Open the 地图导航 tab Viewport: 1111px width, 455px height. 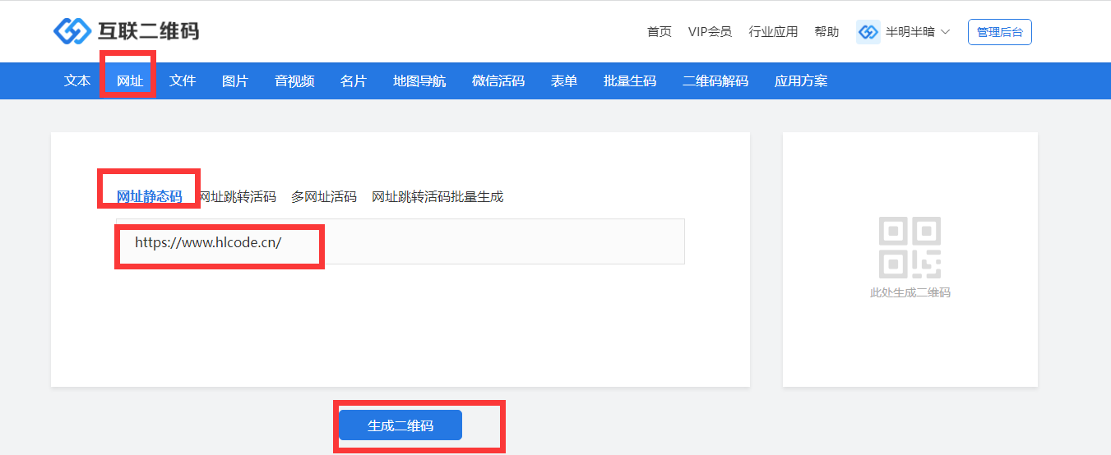(x=419, y=80)
